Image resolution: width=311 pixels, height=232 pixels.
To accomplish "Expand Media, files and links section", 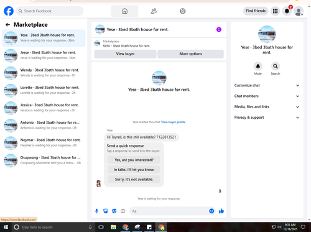I will (x=267, y=107).
